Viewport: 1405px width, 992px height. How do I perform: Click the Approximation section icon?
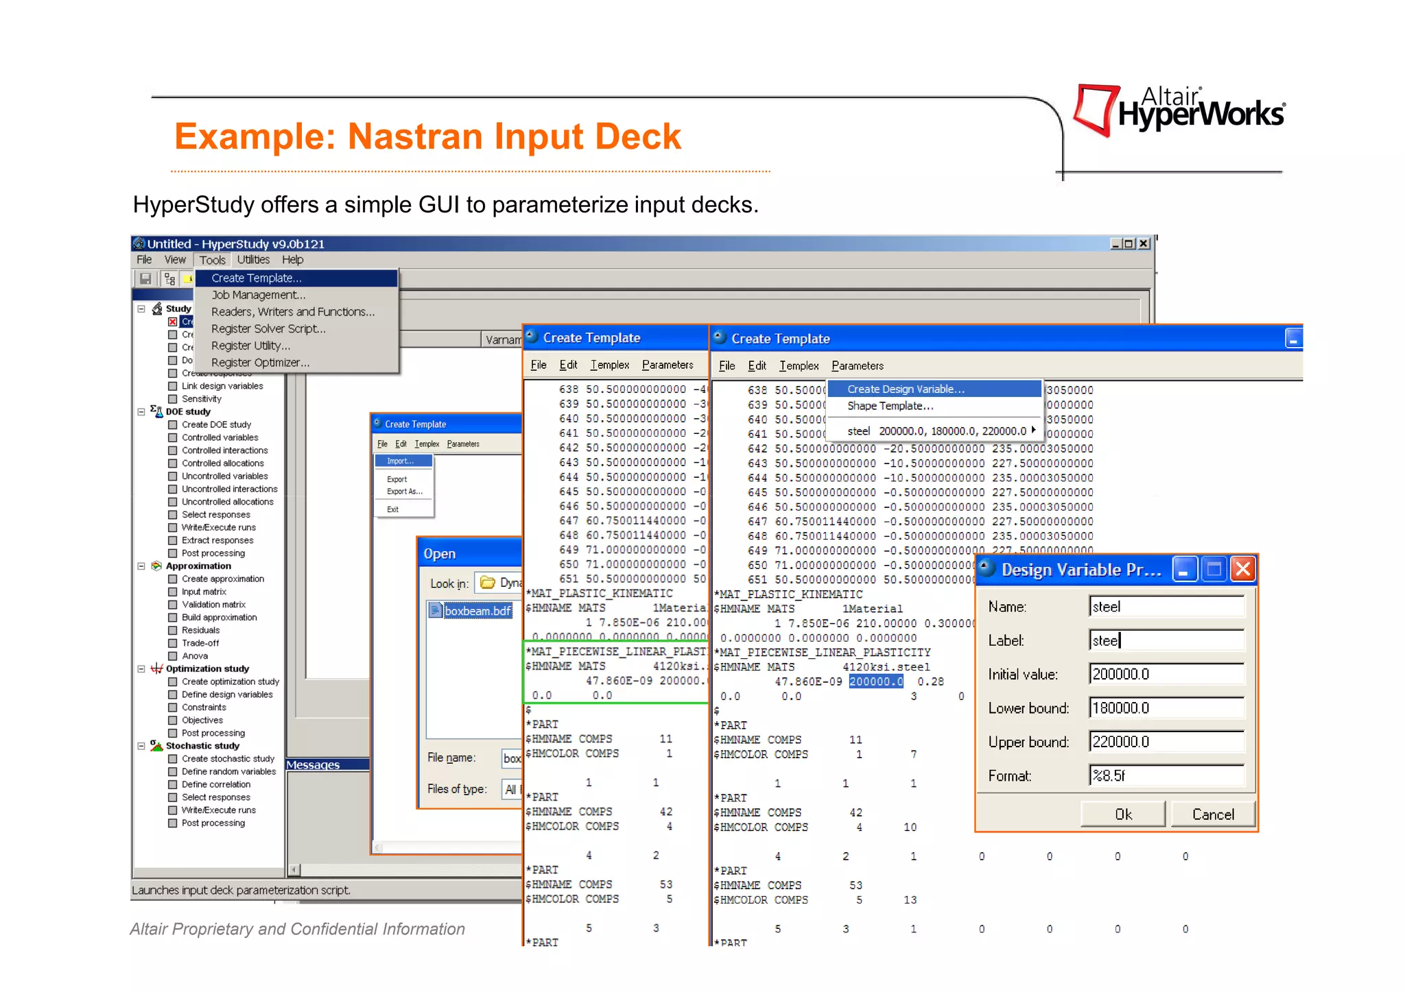click(156, 566)
